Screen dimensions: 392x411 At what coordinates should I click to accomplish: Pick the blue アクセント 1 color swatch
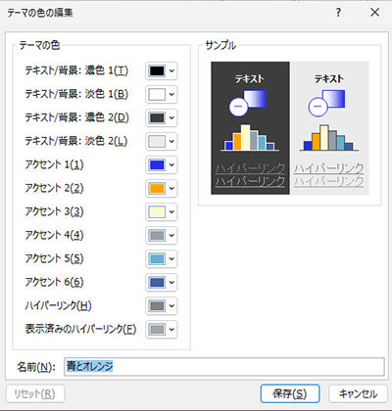coord(157,164)
